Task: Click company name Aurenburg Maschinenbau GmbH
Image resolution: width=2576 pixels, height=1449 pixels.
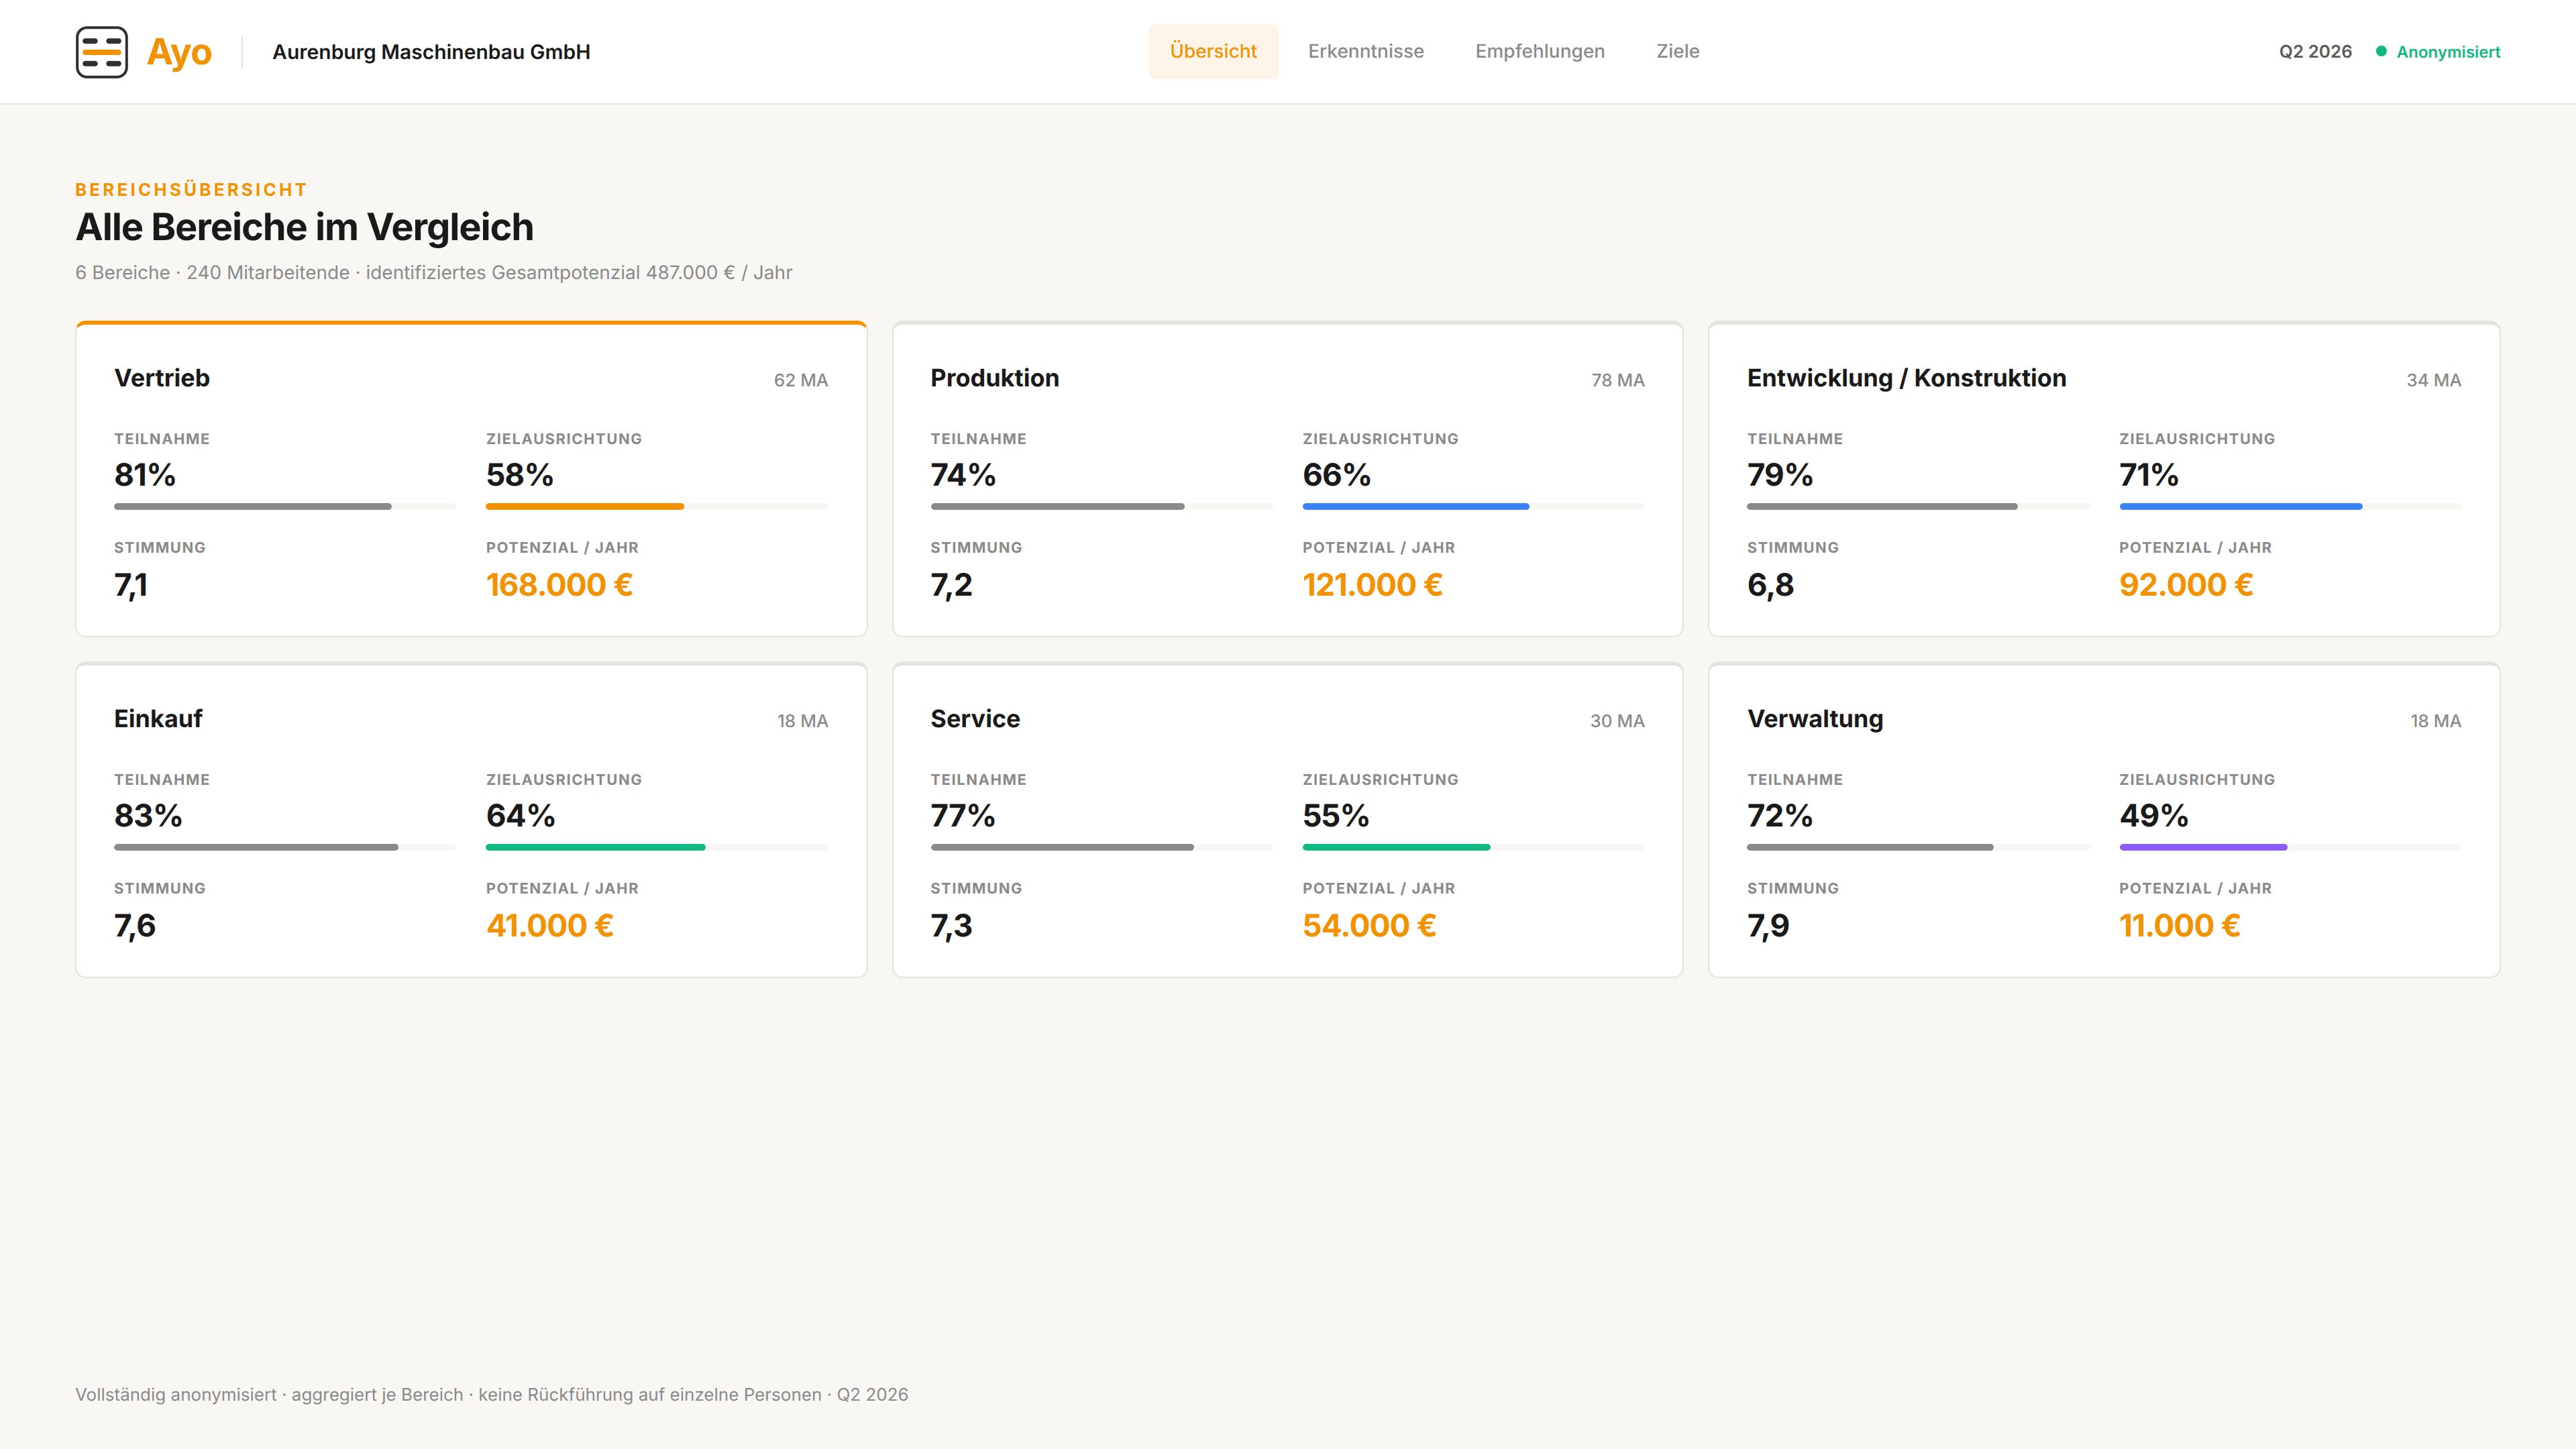Action: coord(431,52)
